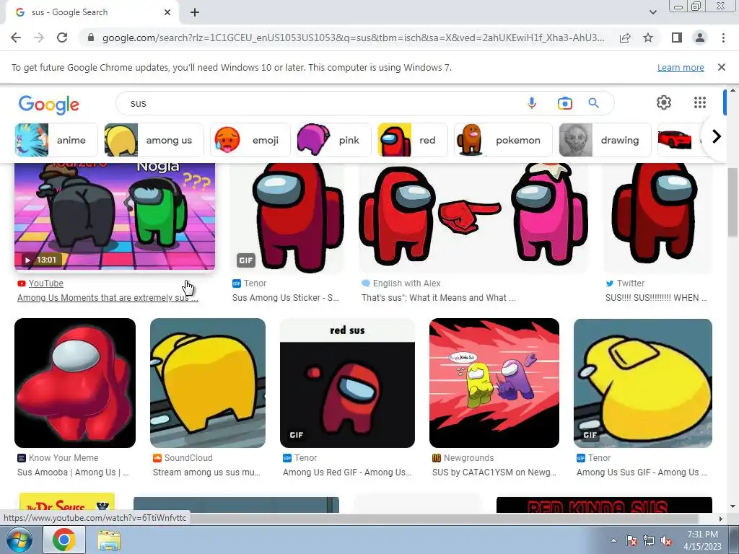Open the red pointing at pink crewmate image
Screen dimensions: 739x554
point(473,218)
